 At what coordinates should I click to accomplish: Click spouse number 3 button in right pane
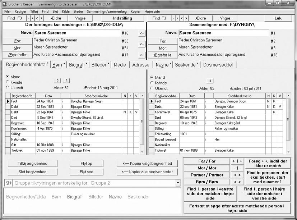210,81
